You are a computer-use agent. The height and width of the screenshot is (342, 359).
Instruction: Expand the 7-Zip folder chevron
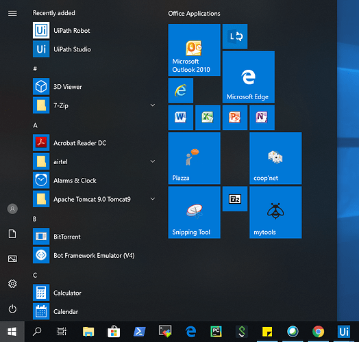(x=153, y=105)
